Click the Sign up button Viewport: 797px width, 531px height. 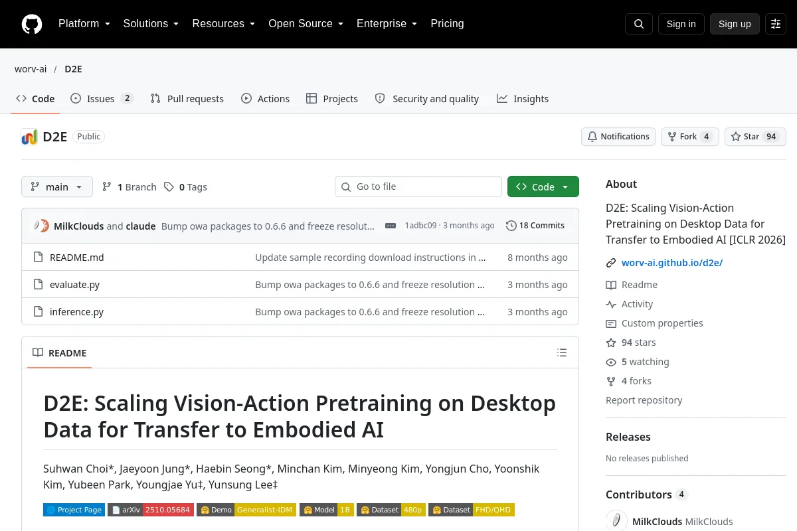coord(735,24)
